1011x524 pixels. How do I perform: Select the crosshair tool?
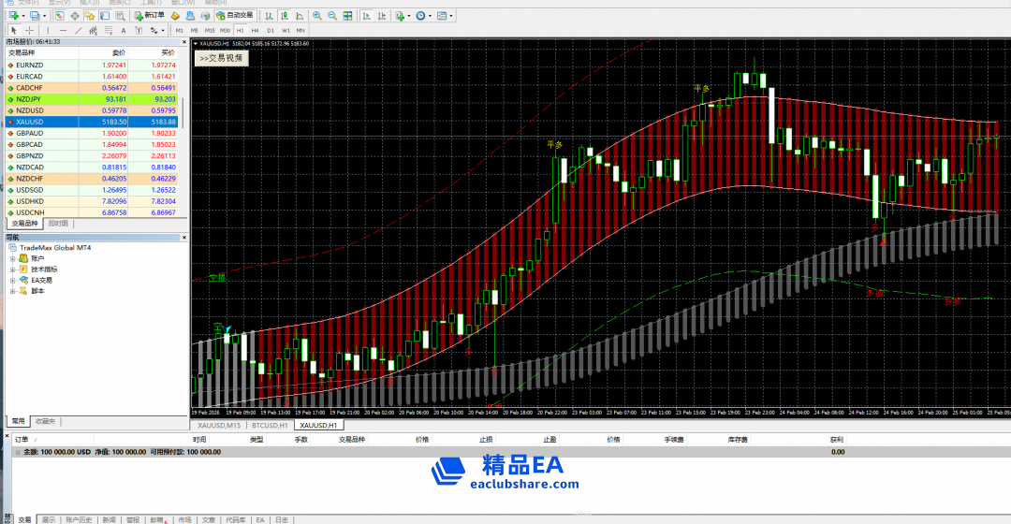click(x=29, y=30)
